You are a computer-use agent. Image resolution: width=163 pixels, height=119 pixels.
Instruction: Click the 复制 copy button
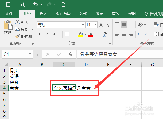tap(21, 29)
